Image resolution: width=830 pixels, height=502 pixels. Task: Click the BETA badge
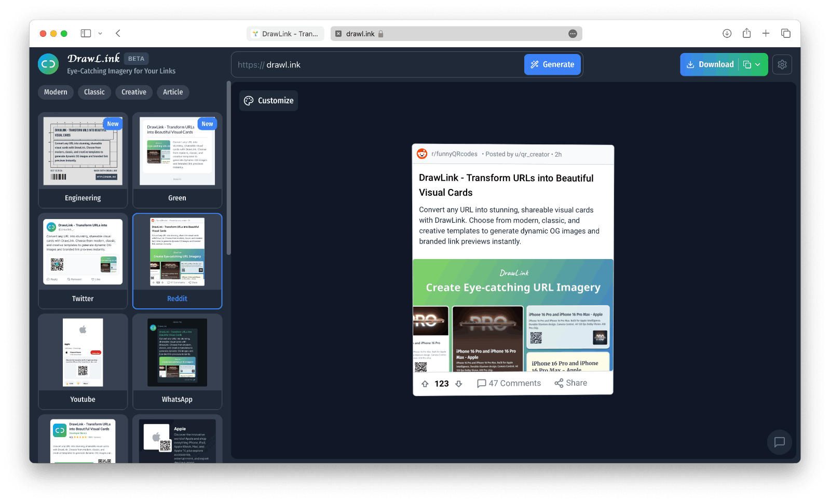pos(136,59)
